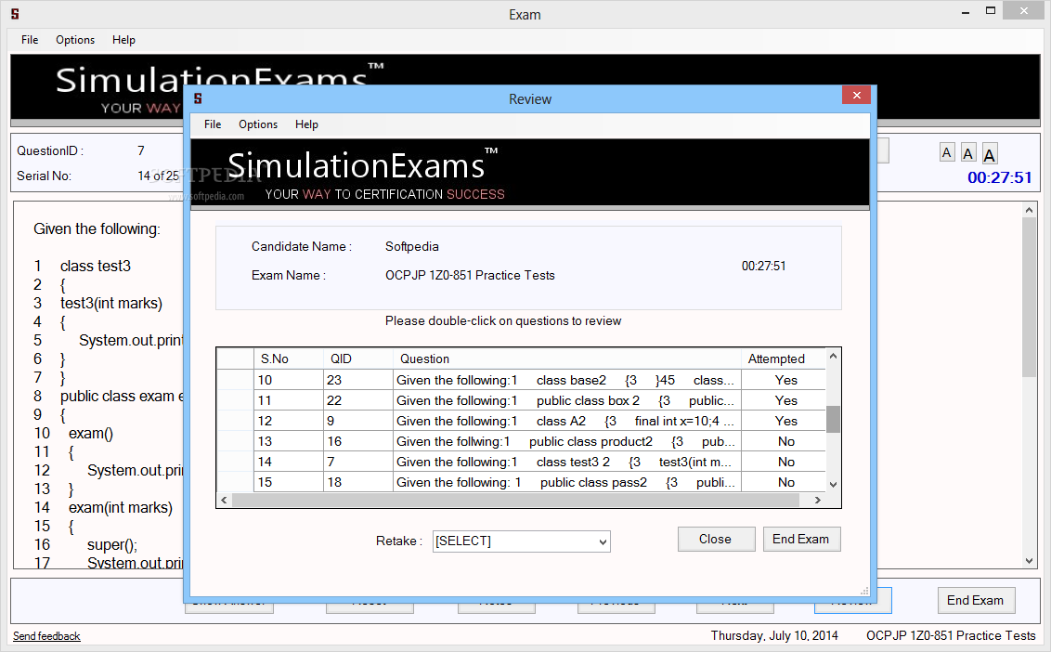Open File menu in Exam window

click(x=30, y=40)
